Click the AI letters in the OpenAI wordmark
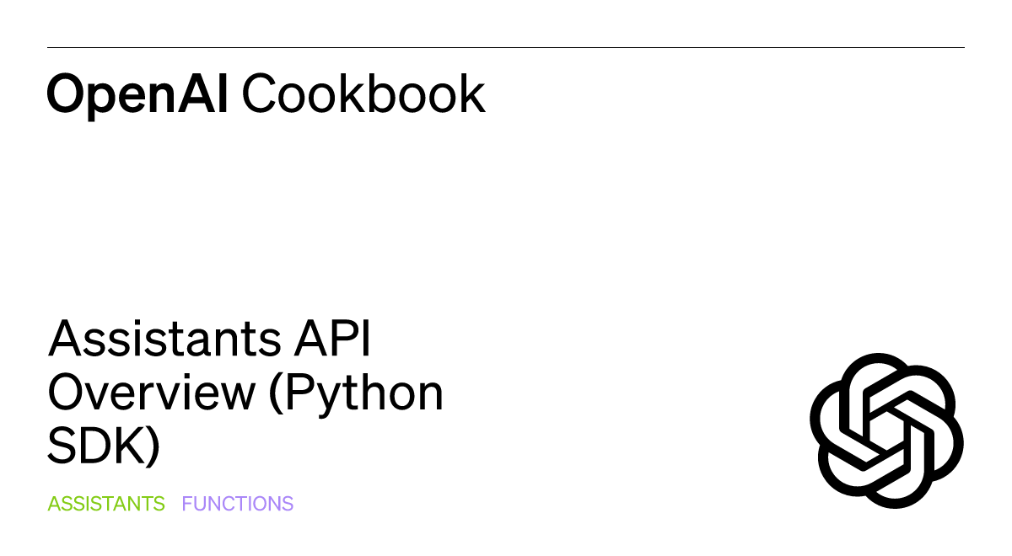 pos(209,94)
